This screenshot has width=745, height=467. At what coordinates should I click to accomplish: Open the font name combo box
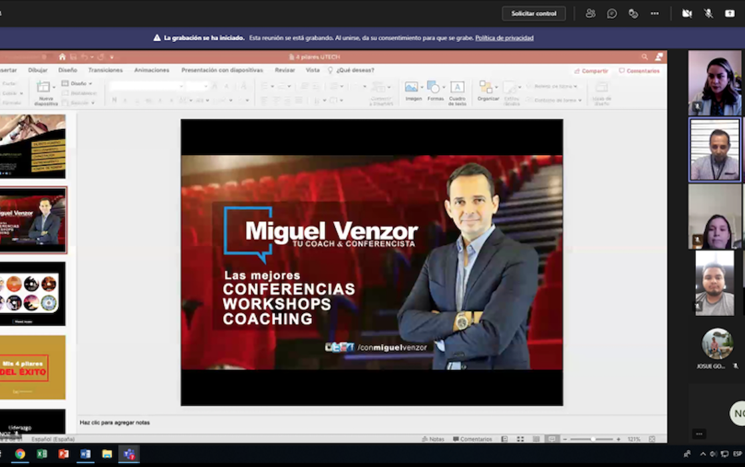pos(147,86)
